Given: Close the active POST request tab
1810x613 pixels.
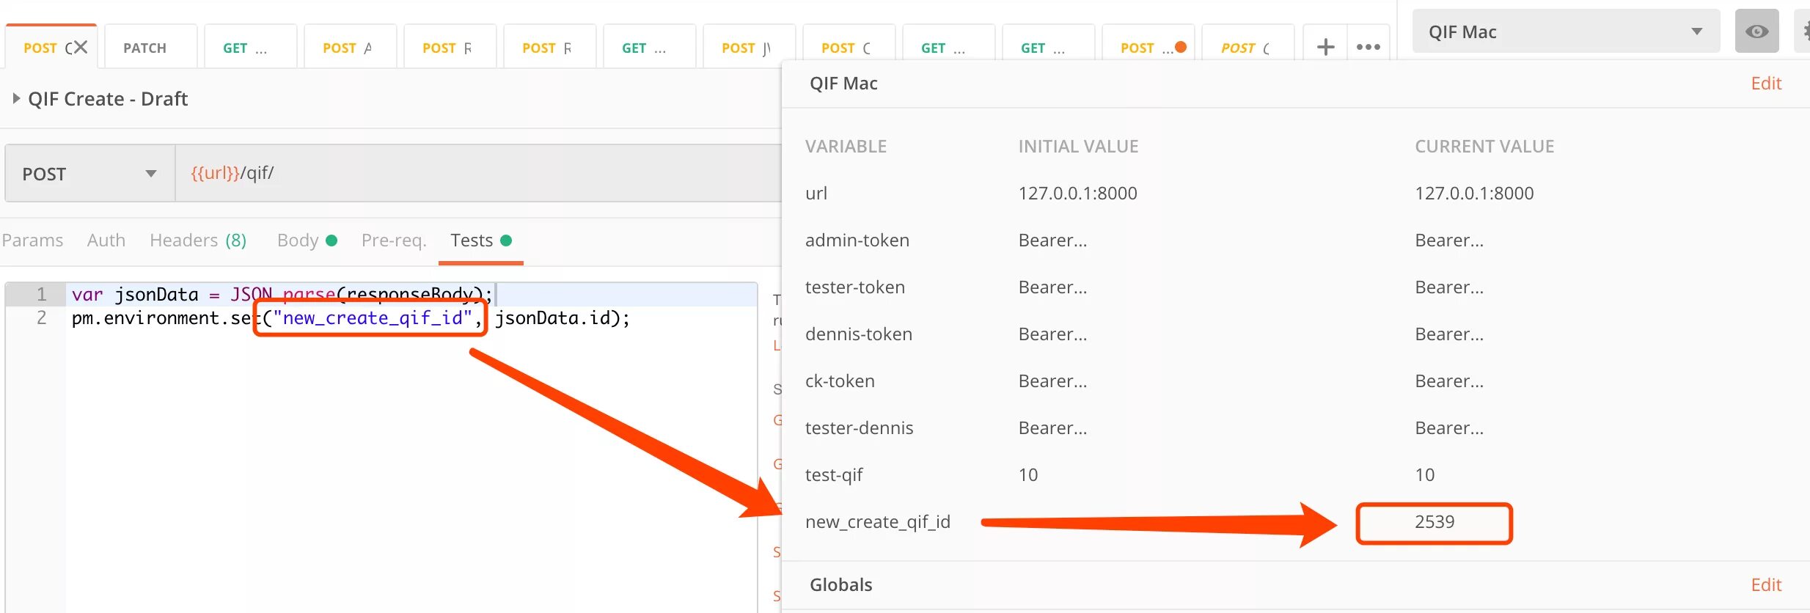Looking at the screenshot, I should click(x=80, y=48).
